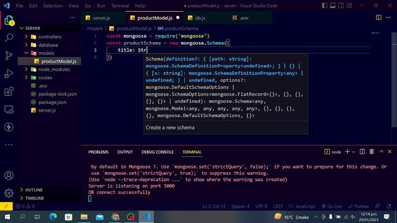Change indentation via Spaces: 4

coord(240,206)
